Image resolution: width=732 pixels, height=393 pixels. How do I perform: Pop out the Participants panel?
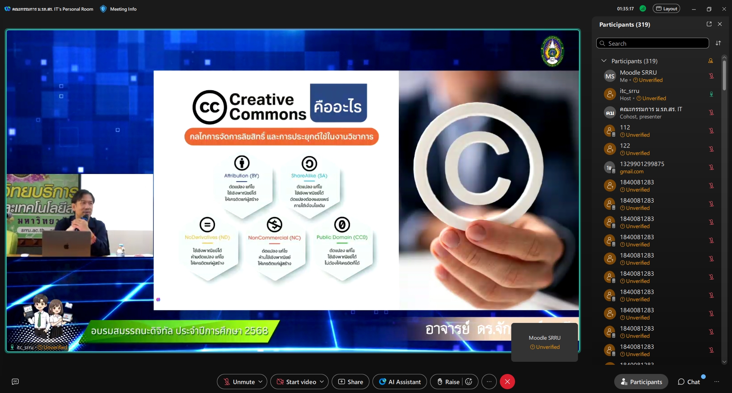point(709,24)
